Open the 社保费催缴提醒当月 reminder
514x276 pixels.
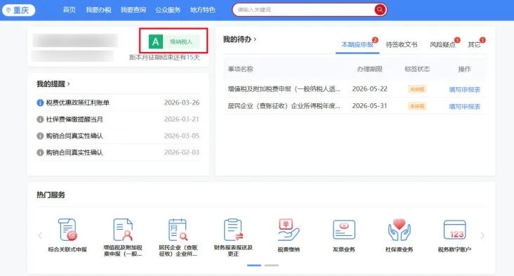[x=74, y=119]
